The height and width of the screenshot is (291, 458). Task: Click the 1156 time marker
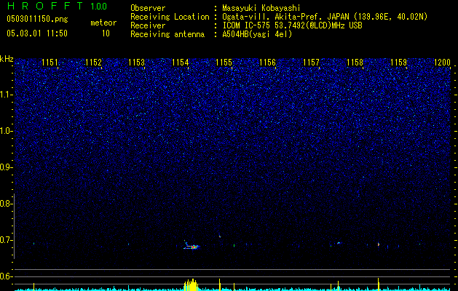pyautogui.click(x=267, y=63)
